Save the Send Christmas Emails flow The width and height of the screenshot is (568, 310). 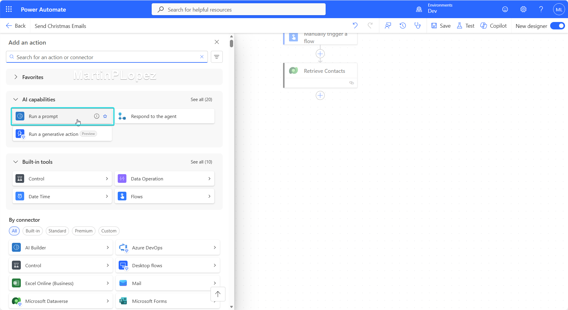[x=441, y=26]
